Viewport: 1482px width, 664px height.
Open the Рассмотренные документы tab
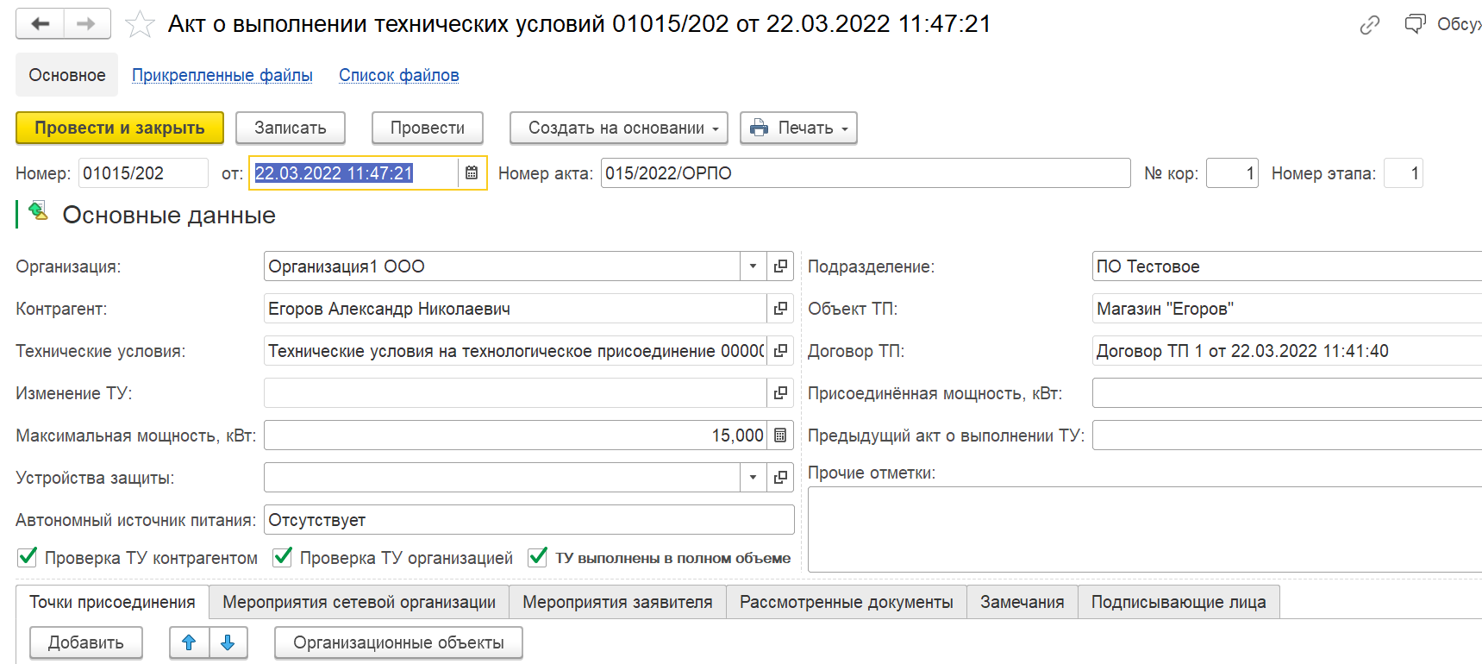point(847,602)
